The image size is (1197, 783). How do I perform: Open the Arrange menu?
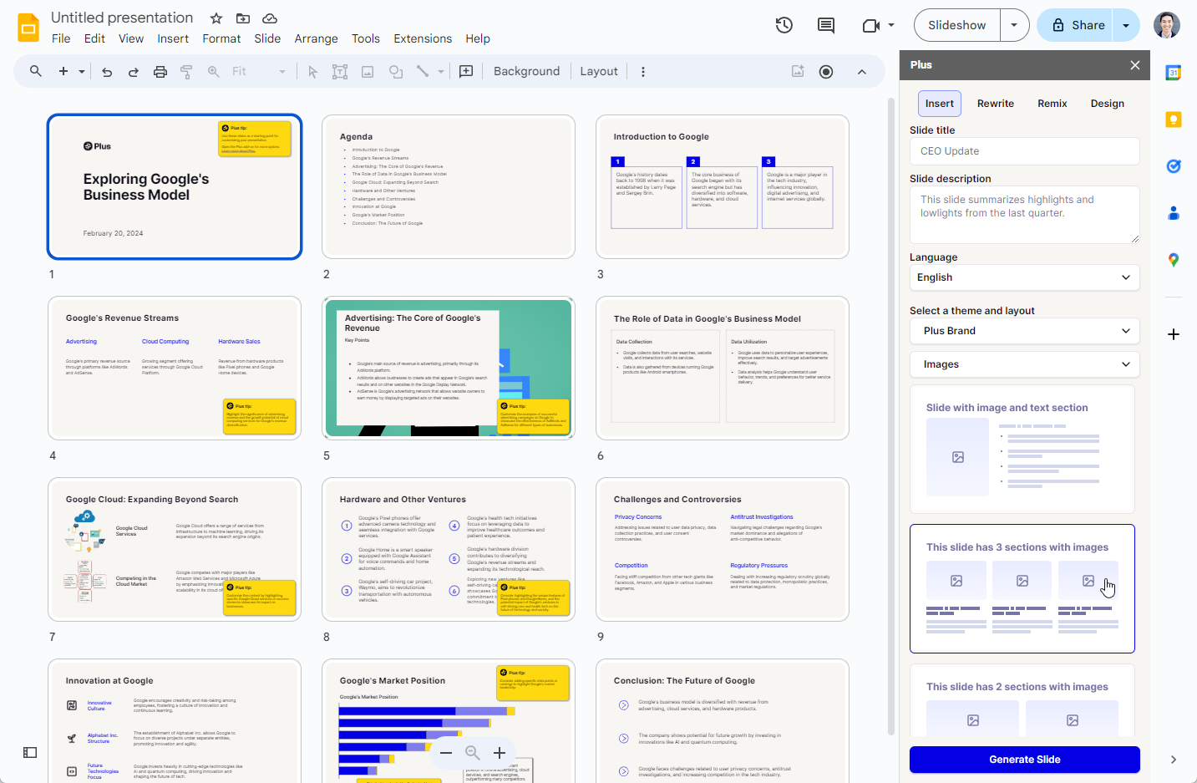click(316, 38)
